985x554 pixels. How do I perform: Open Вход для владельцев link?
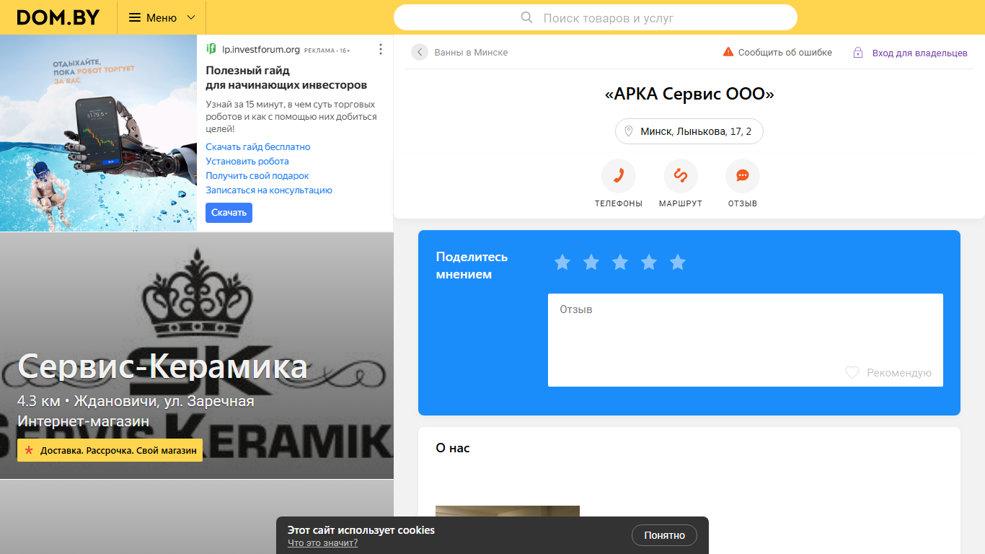click(x=920, y=53)
